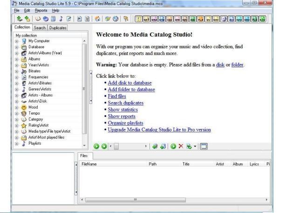Click the smiley Mood icon in the tree

coord(24,107)
